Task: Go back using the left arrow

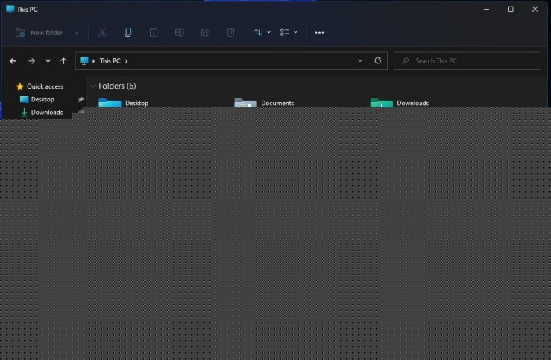Action: tap(13, 61)
